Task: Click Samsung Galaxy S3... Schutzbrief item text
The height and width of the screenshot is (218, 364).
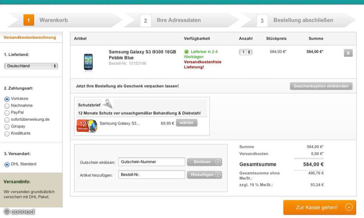Action: pyautogui.click(x=120, y=123)
